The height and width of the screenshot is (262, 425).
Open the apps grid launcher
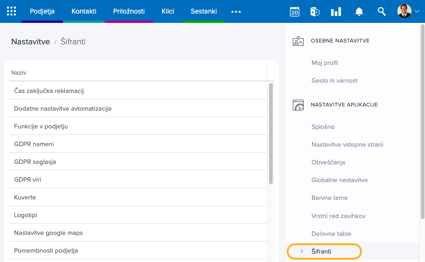[11, 11]
